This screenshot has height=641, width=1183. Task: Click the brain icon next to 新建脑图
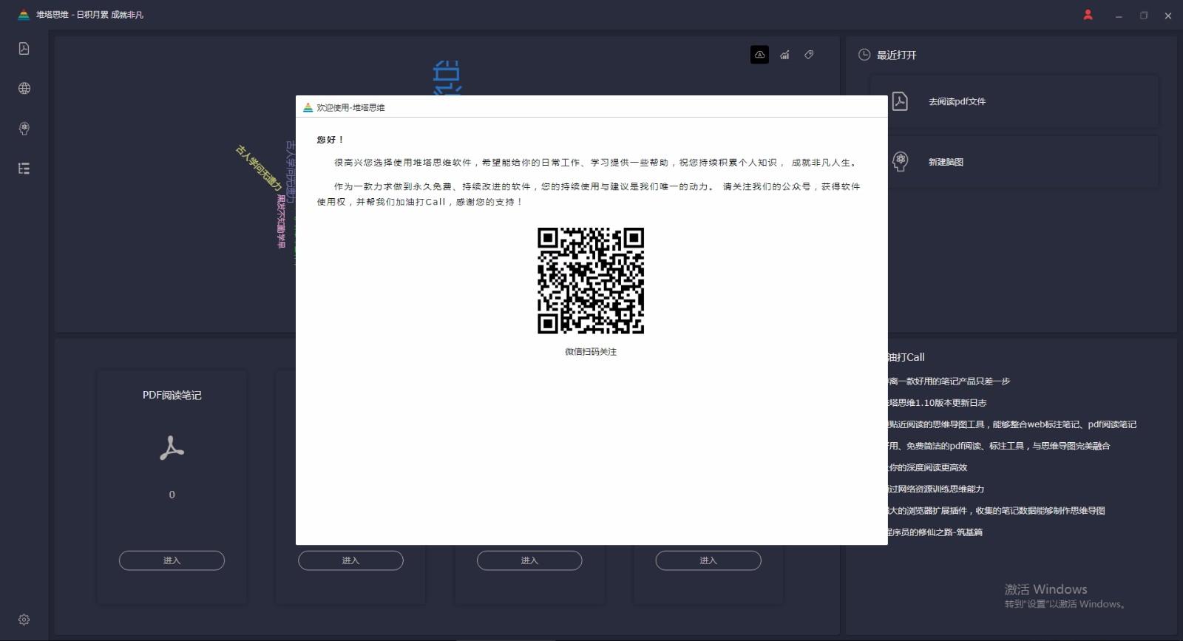coord(900,161)
